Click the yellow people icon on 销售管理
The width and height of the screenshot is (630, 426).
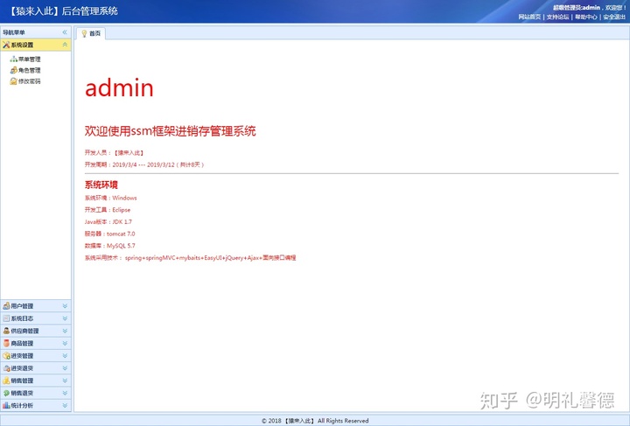(6, 381)
